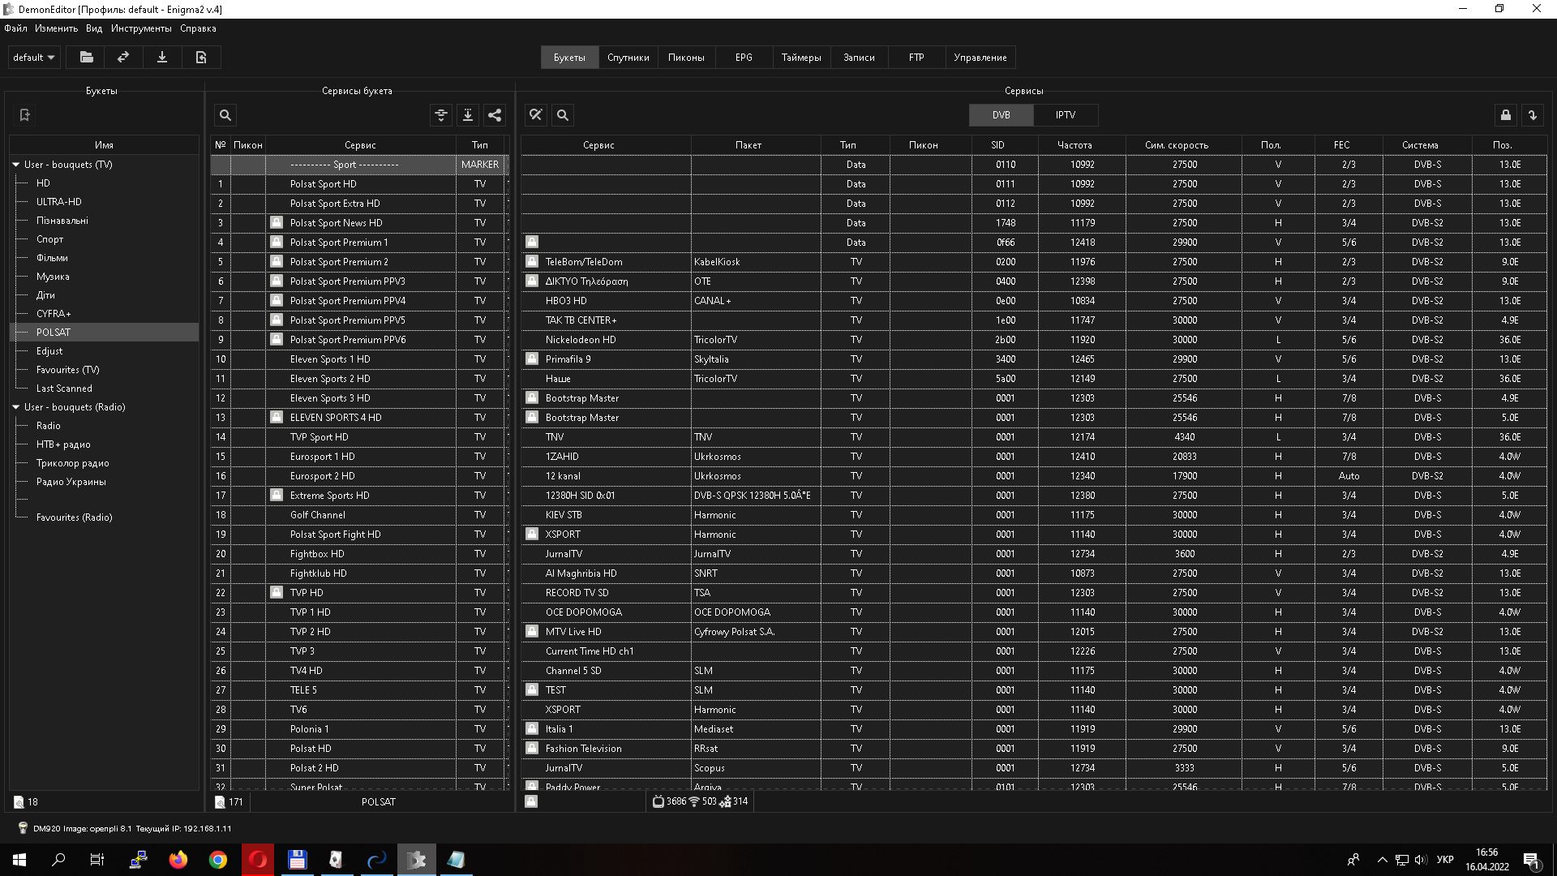The image size is (1557, 876).
Task: Open folder icon in top toolbar
Action: click(x=87, y=58)
